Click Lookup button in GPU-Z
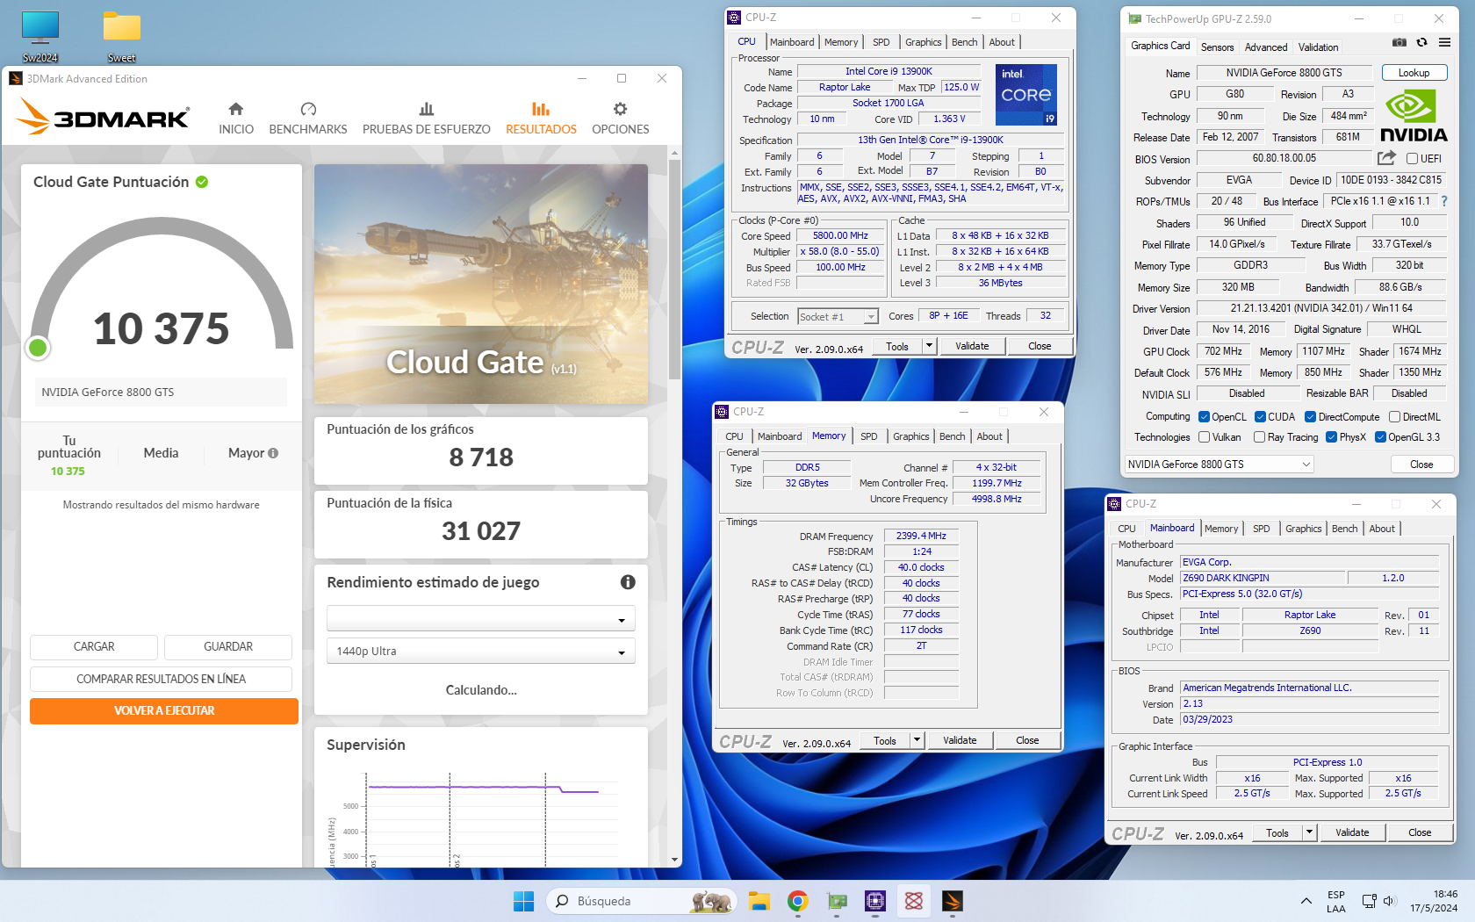Image resolution: width=1475 pixels, height=922 pixels. [1414, 73]
